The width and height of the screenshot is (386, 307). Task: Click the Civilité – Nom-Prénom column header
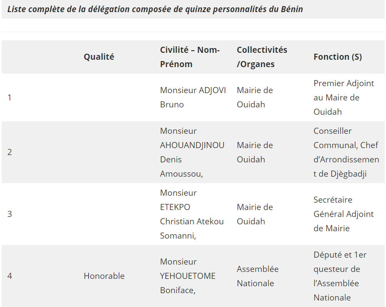190,57
